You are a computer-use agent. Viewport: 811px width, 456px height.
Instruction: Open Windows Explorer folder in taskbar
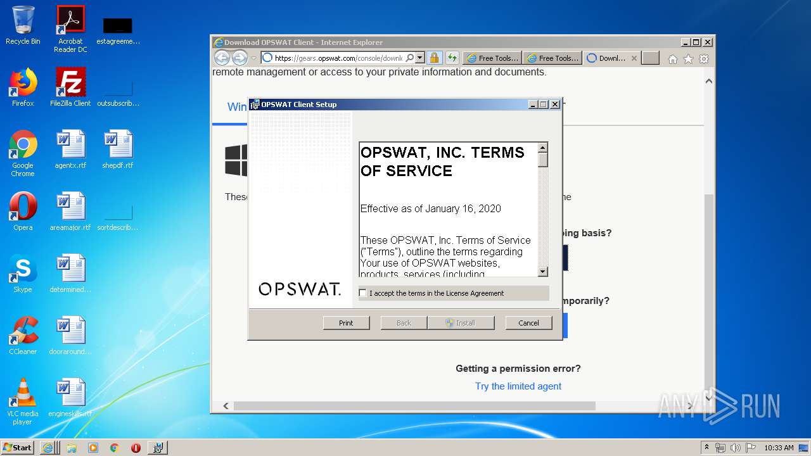tap(72, 448)
